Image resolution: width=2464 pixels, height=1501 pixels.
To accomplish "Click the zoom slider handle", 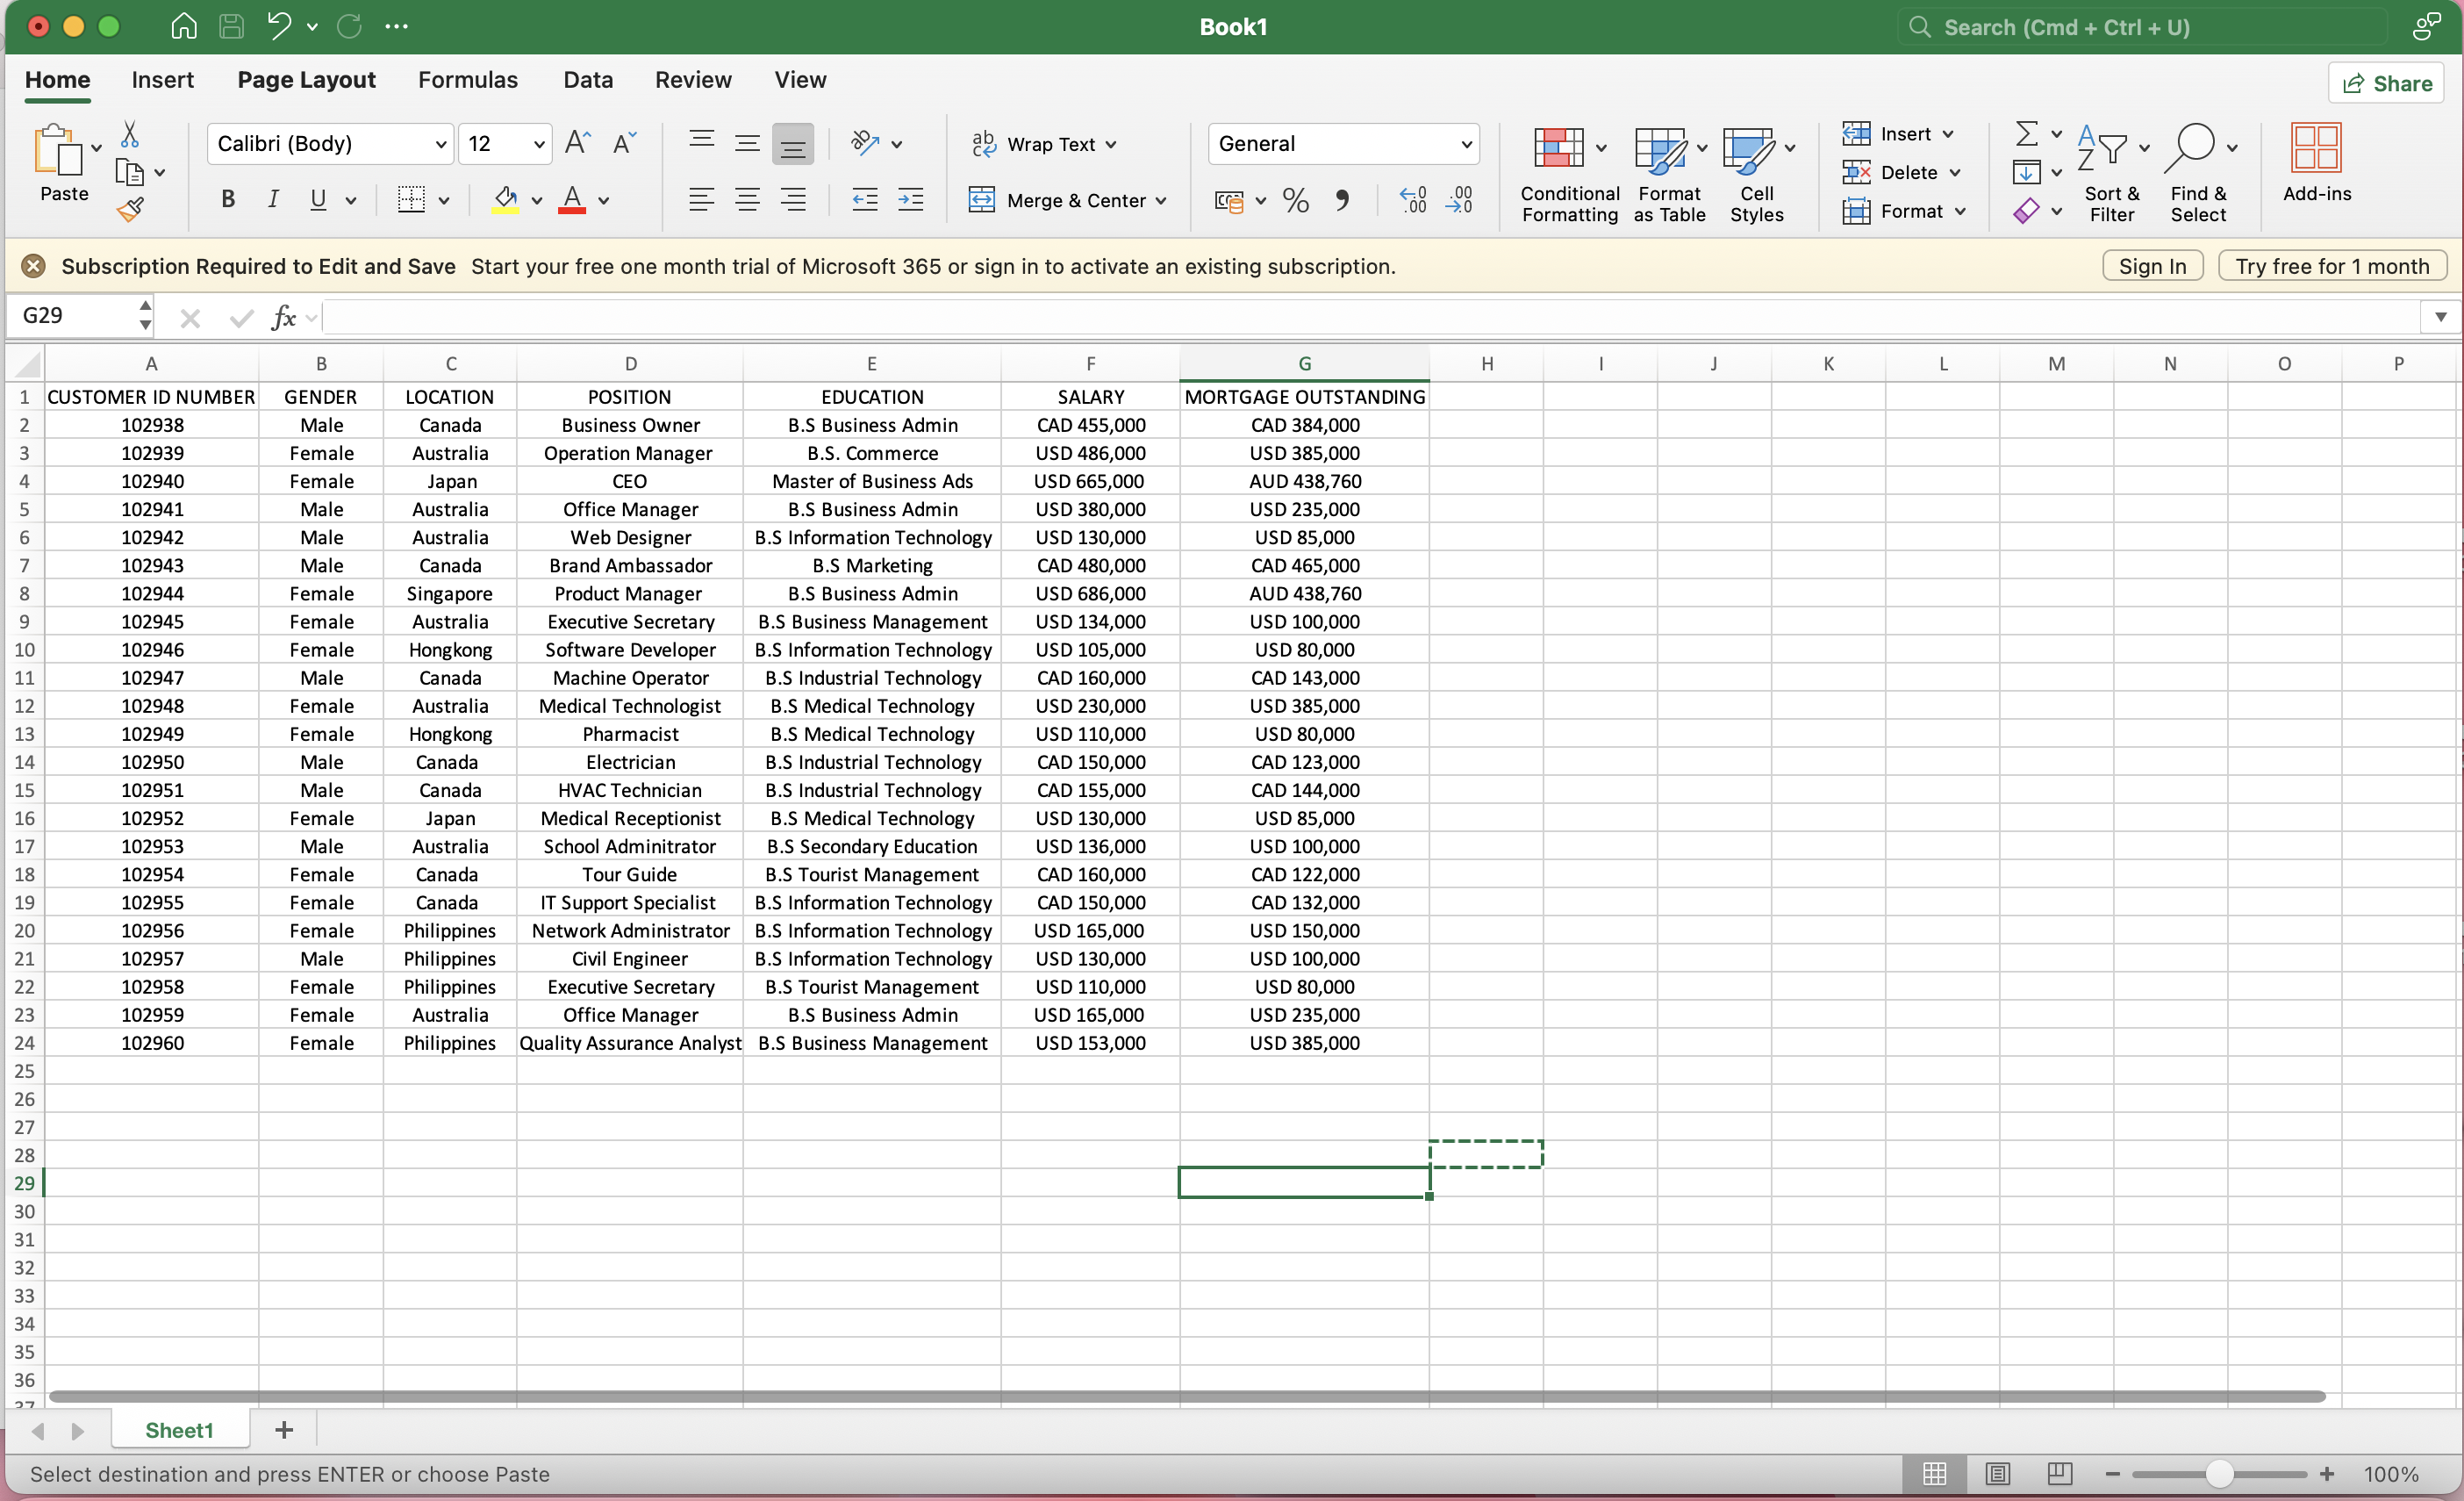I will point(2218,1473).
